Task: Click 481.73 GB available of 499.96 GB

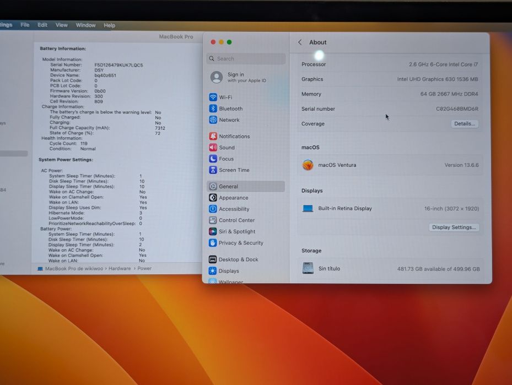Action: tap(439, 269)
